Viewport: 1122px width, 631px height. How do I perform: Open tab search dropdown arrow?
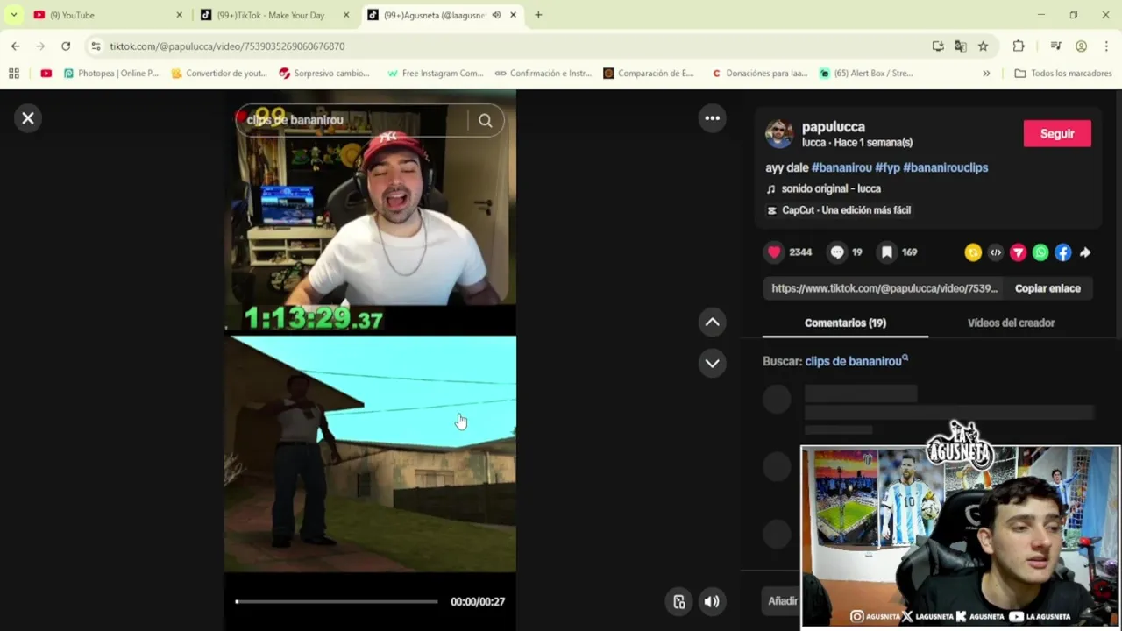[13, 15]
